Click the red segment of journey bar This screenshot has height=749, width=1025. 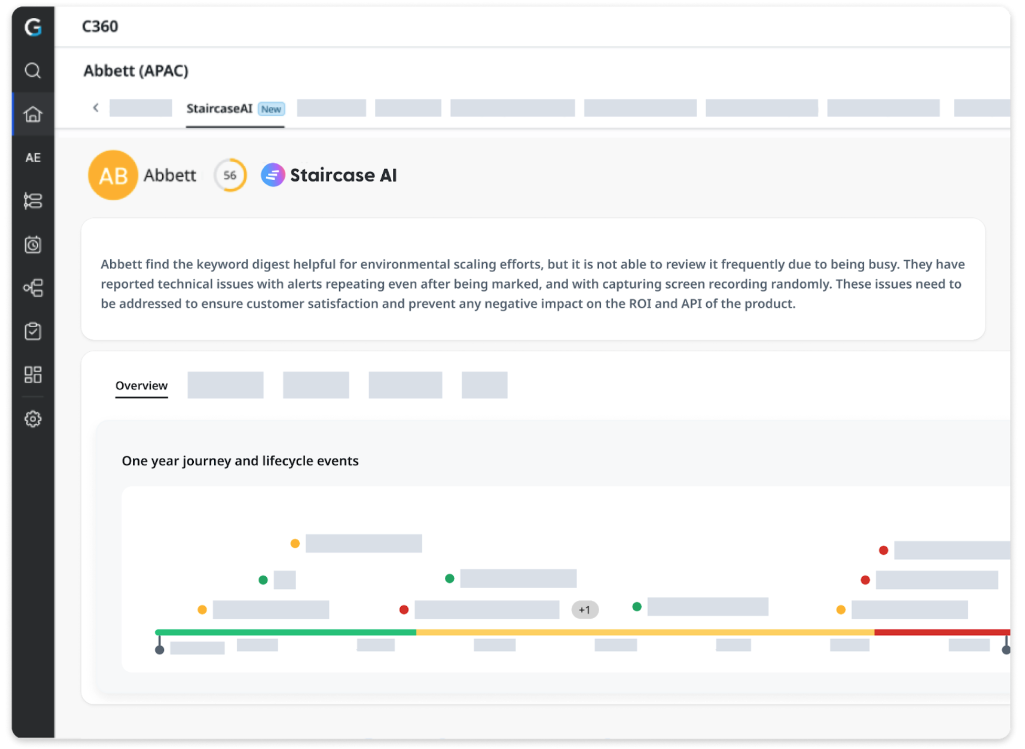coord(942,632)
